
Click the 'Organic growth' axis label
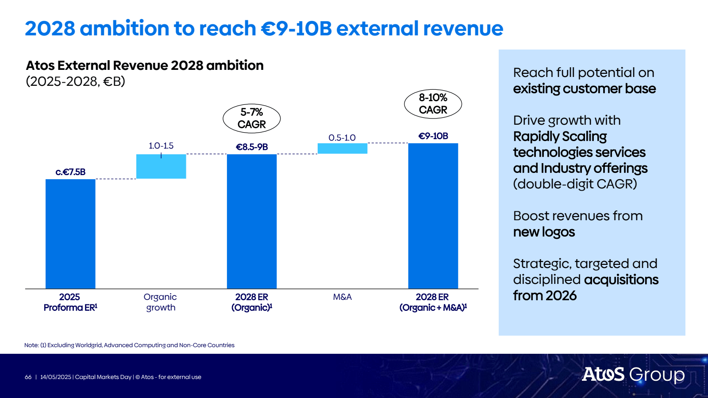click(x=161, y=302)
